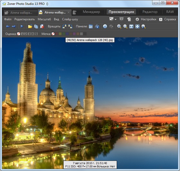The image size is (180, 171).
Task: Apply the purple color label
Action: [74, 34]
